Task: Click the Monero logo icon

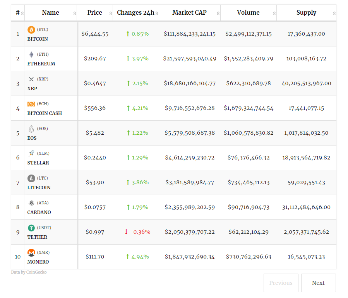Action: pyautogui.click(x=31, y=252)
